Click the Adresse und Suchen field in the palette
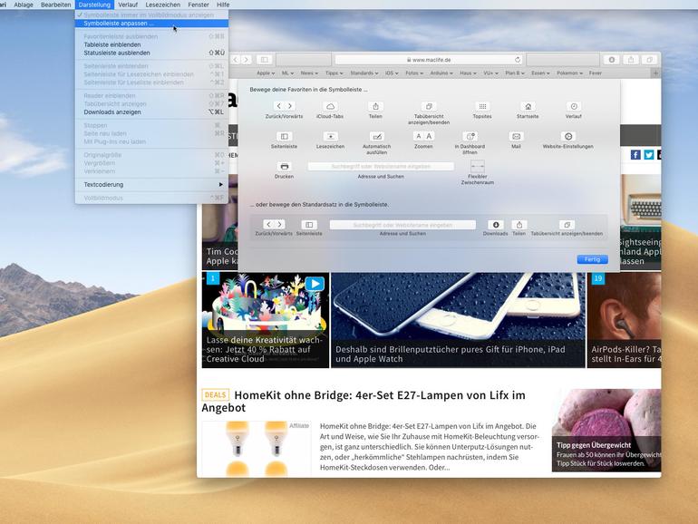Image resolution: width=698 pixels, height=524 pixels. [x=381, y=167]
